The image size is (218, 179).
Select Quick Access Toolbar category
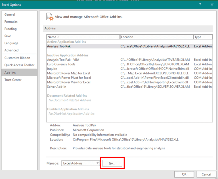[19, 65]
